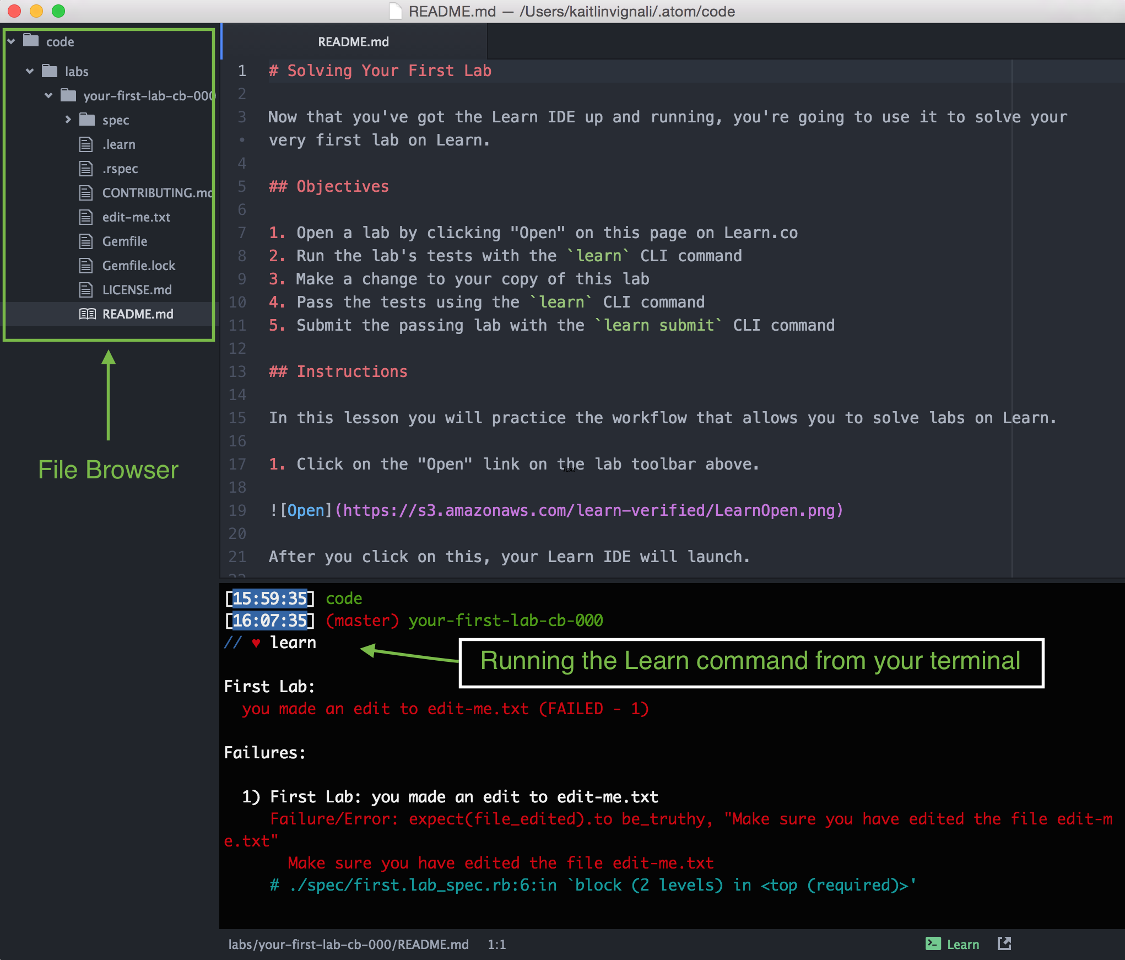Click the file icon beside Gemfile.lock
Viewport: 1125px width, 960px height.
tap(86, 266)
